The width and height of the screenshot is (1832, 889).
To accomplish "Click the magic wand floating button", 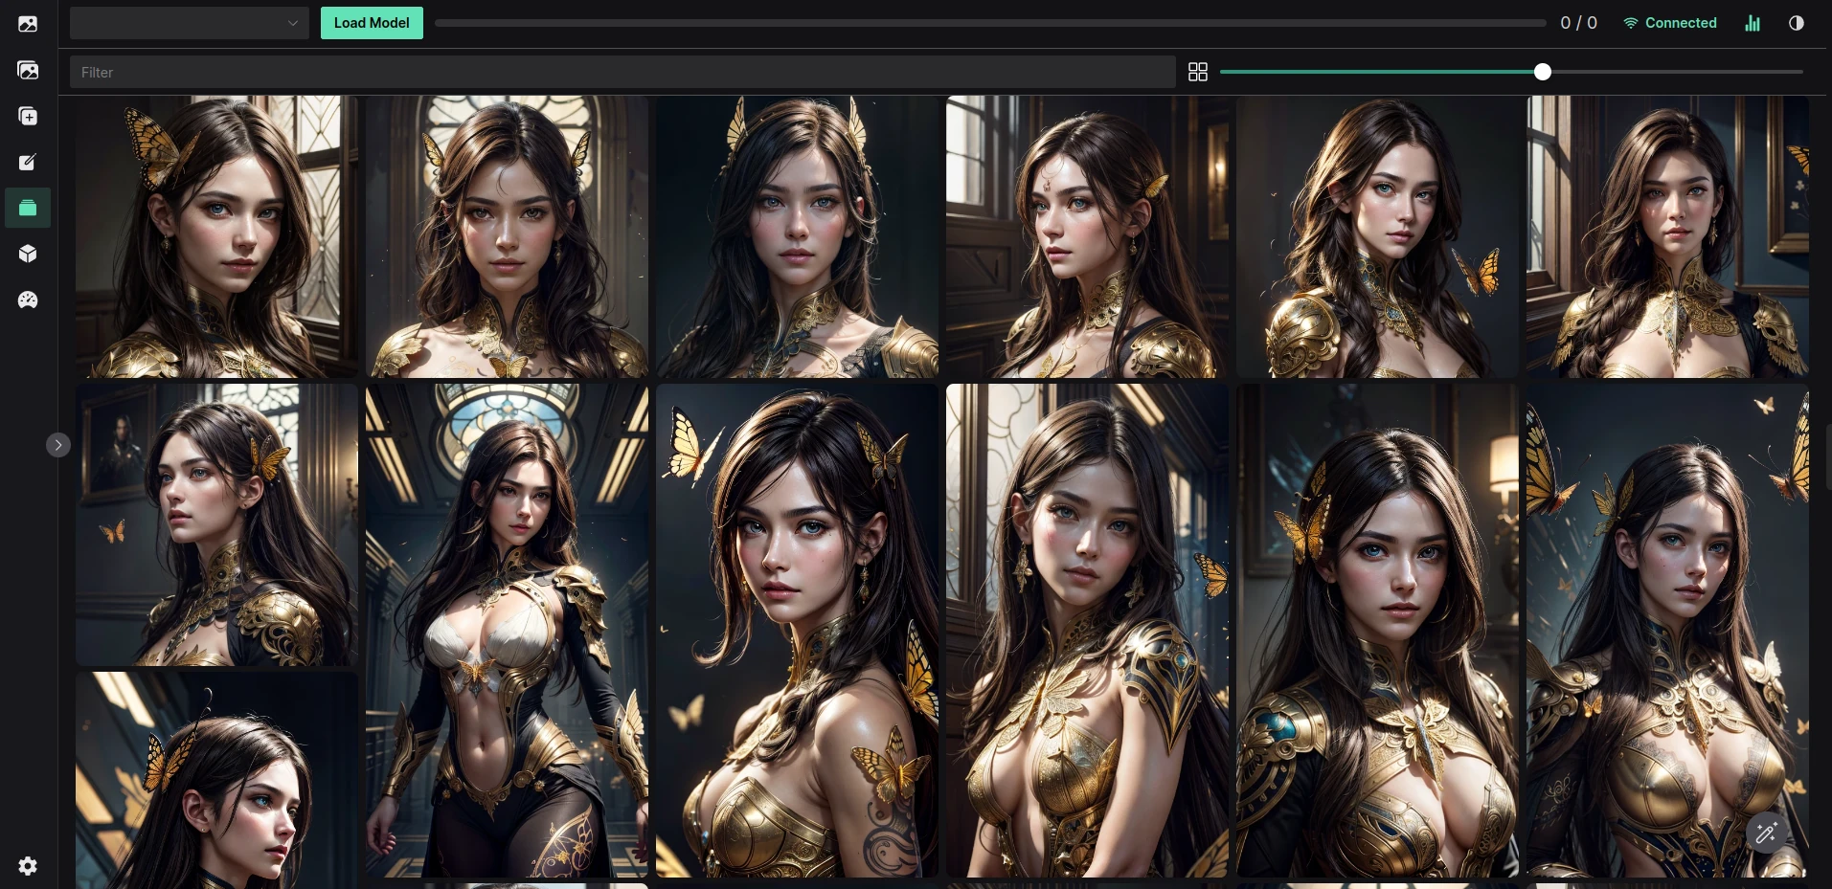I will (1766, 833).
